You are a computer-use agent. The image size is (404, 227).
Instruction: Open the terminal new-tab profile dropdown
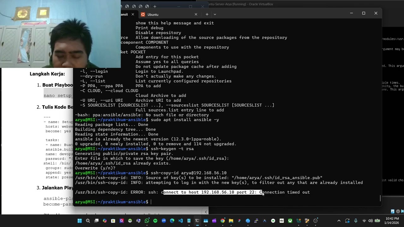pyautogui.click(x=215, y=14)
